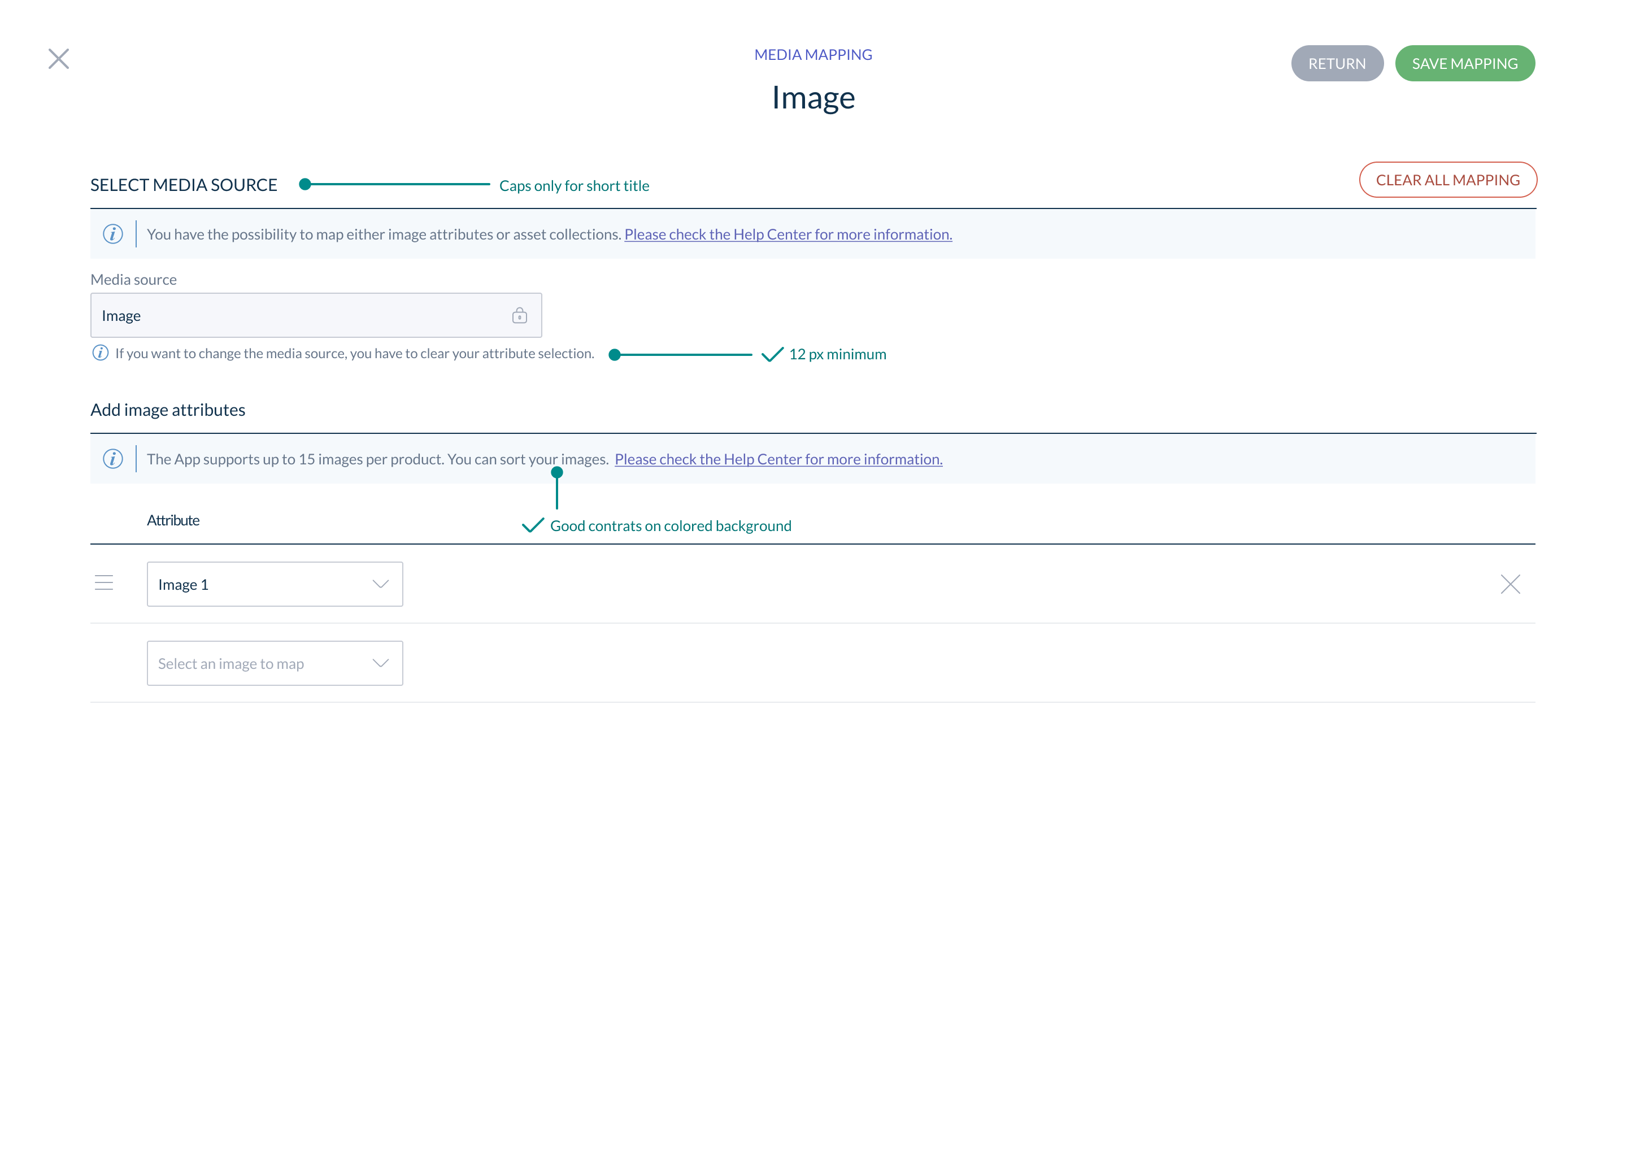
Task: Expand the Image 1 dropdown chevron
Action: [380, 585]
